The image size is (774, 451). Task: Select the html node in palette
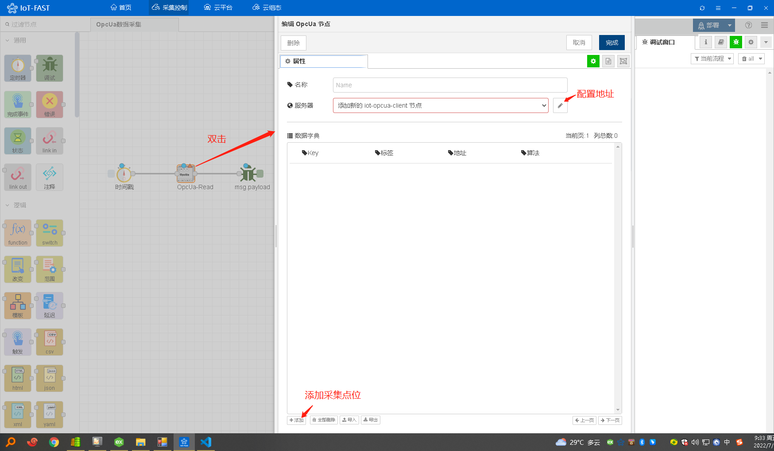coord(18,378)
